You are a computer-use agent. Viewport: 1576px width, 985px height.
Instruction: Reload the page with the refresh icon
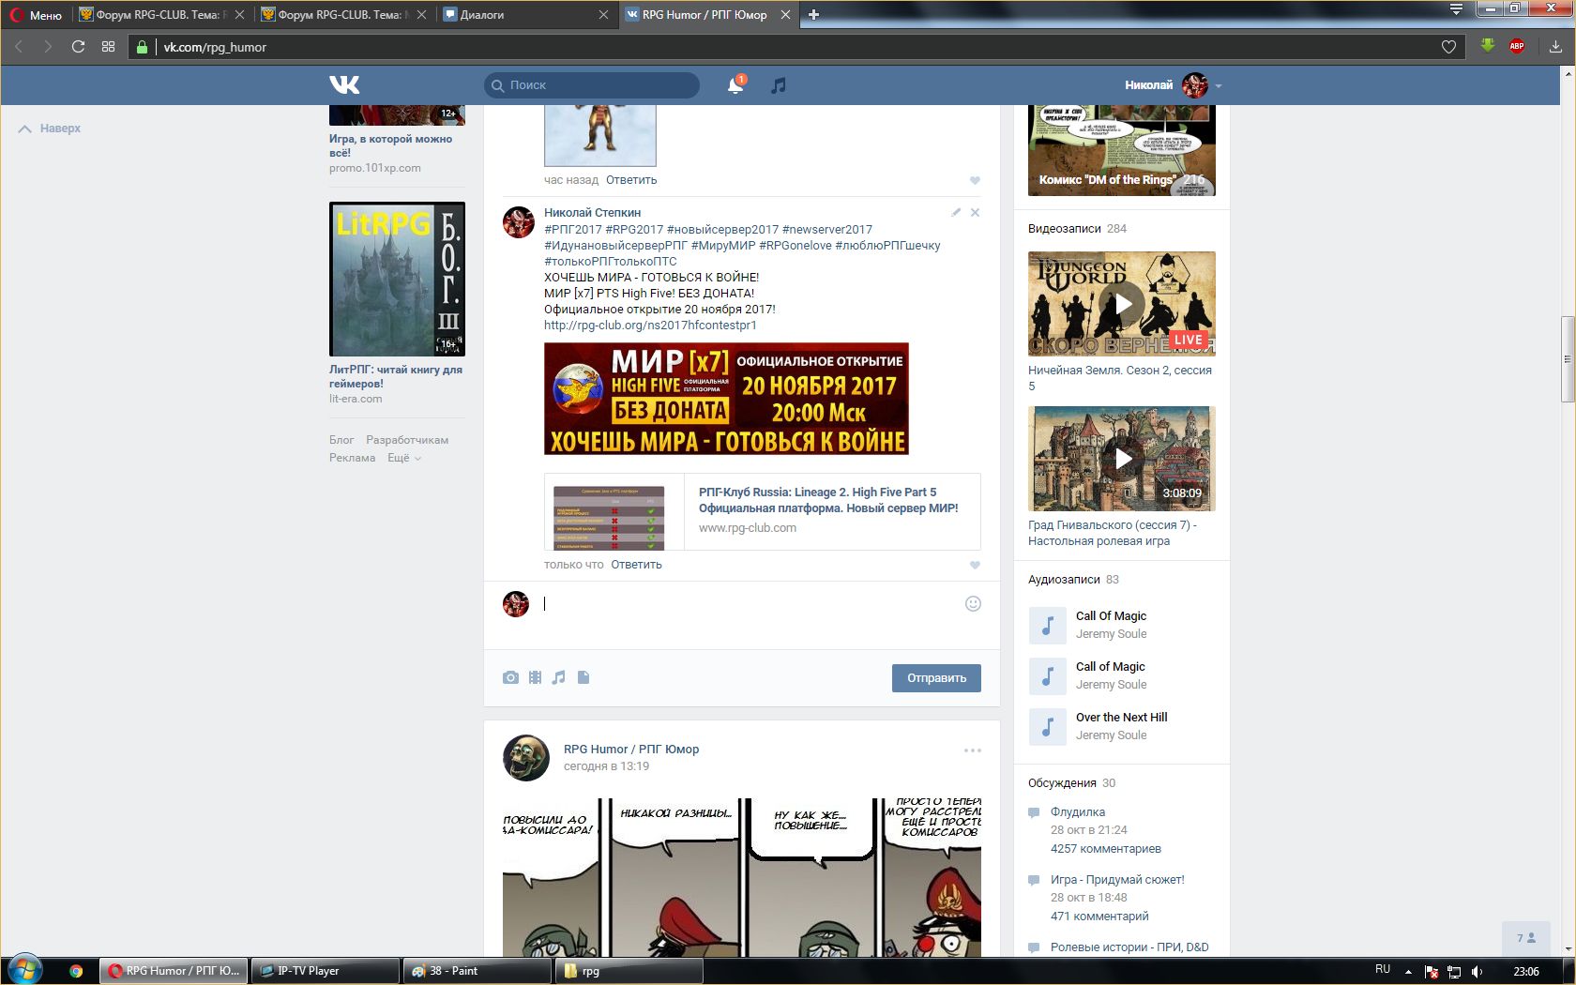[x=79, y=47]
